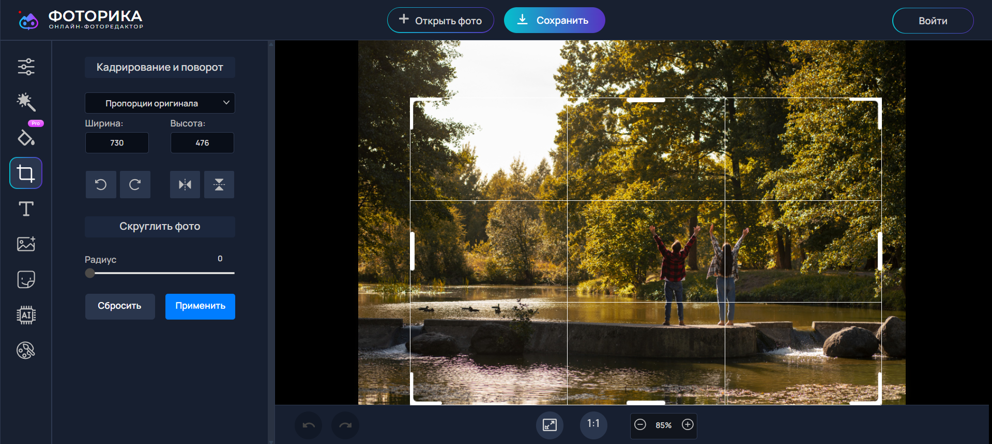
Task: Open the stickers tool
Action: 26,279
